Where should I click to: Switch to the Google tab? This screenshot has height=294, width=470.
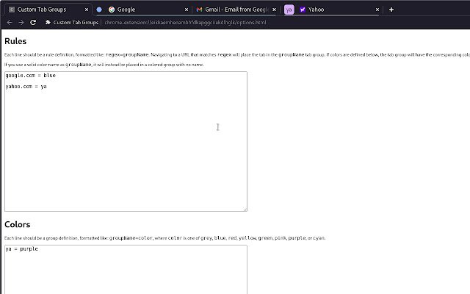(147, 10)
